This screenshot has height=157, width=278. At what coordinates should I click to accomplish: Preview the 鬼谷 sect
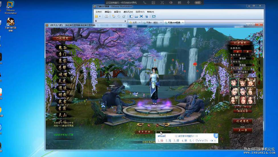click(x=63, y=47)
